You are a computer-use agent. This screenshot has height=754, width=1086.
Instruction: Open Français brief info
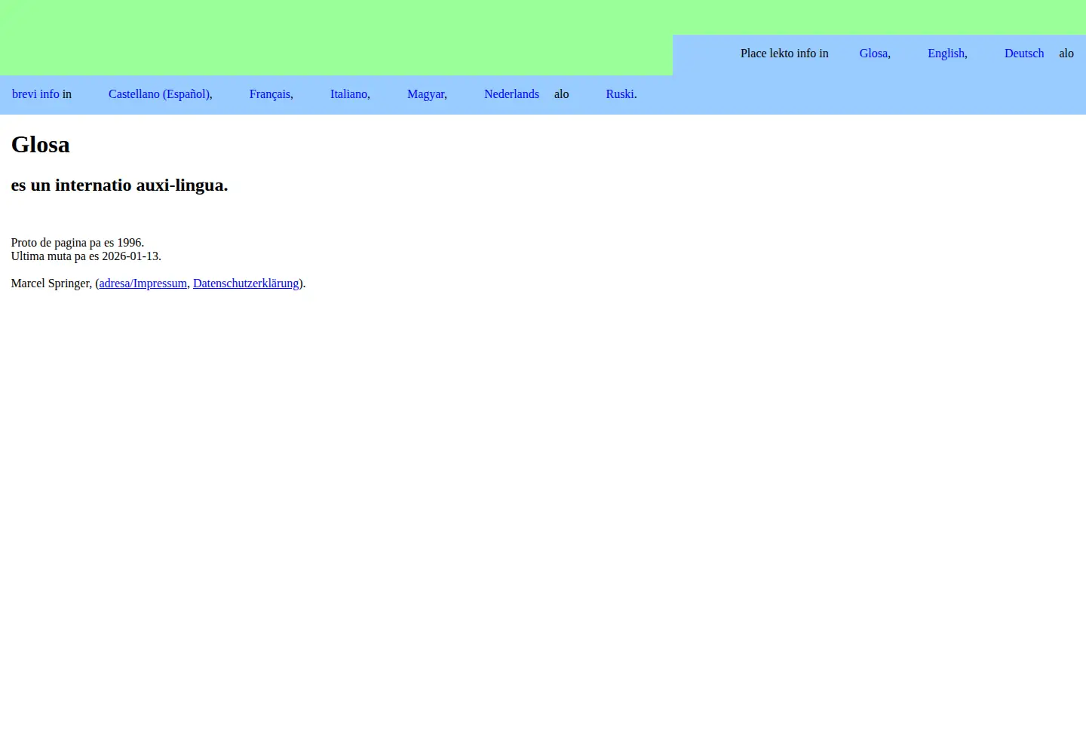(x=271, y=94)
